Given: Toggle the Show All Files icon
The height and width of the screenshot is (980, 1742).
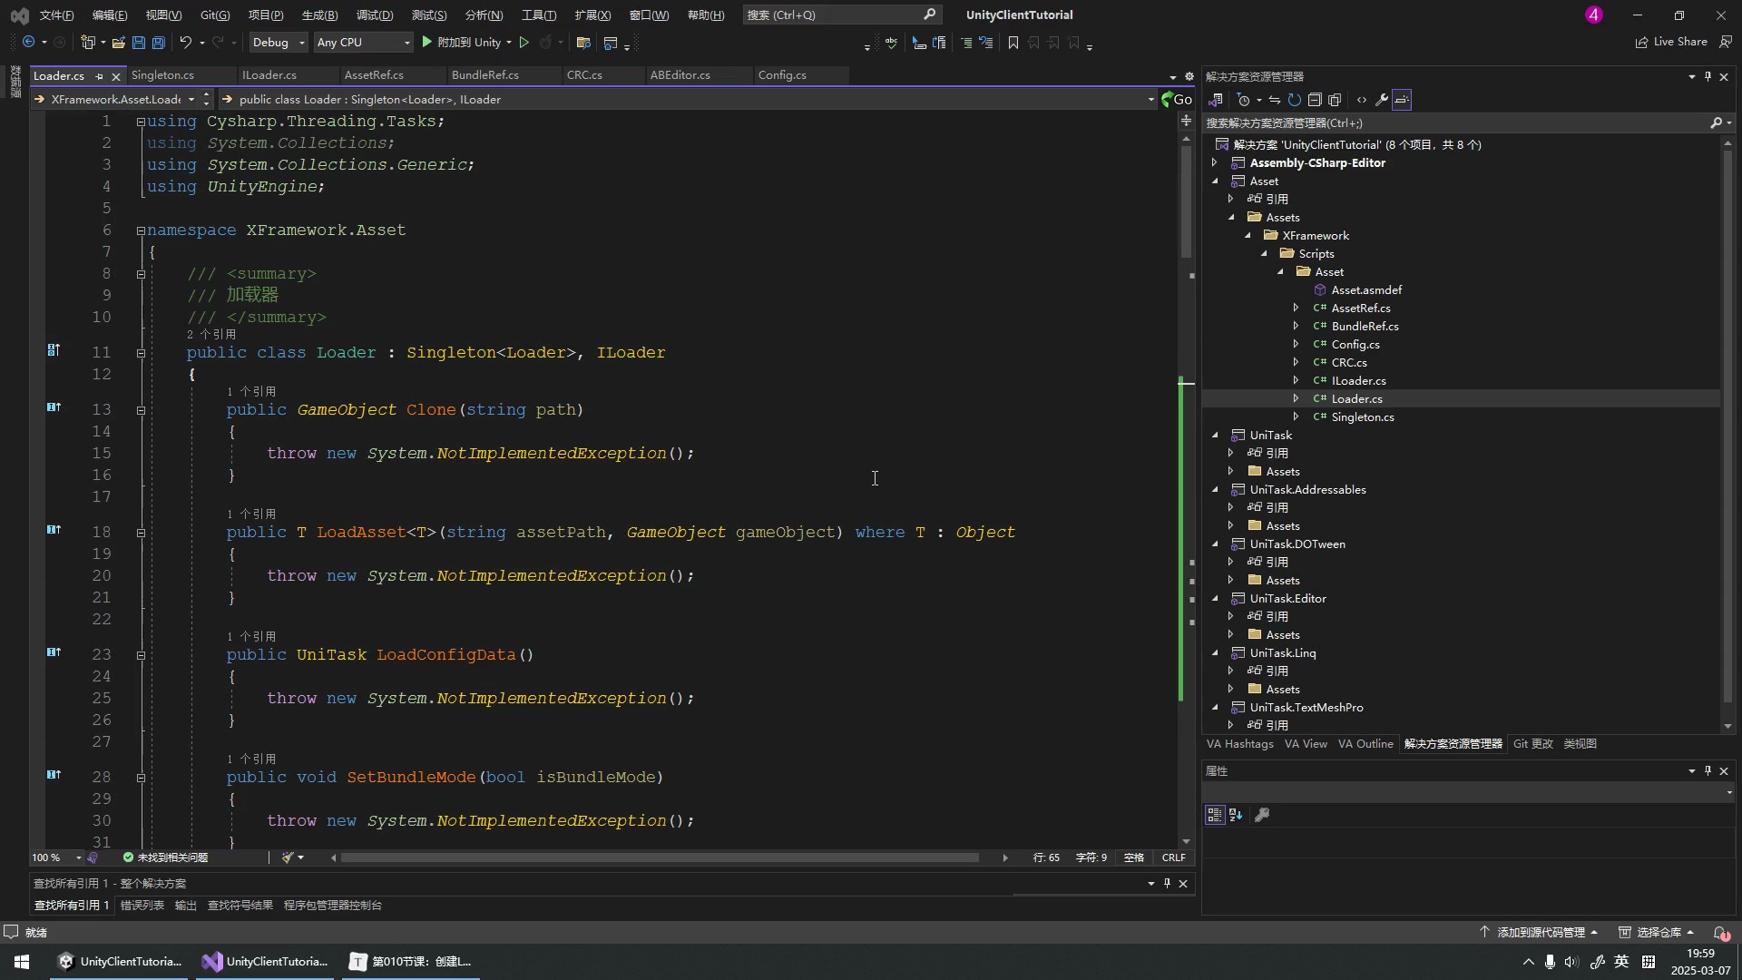Looking at the screenshot, I should point(1335,100).
